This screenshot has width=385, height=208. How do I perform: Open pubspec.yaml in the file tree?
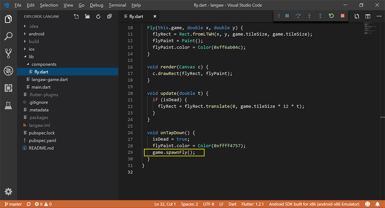coord(42,141)
